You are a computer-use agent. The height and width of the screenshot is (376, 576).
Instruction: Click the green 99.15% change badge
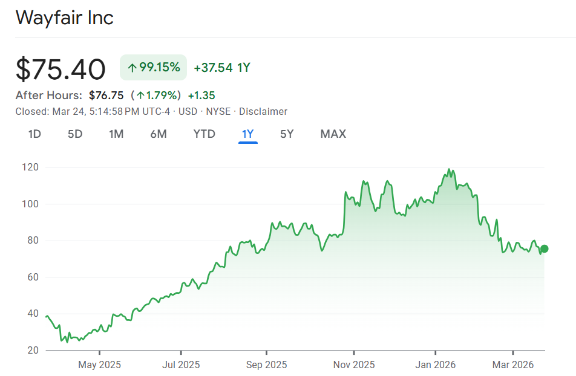[x=154, y=68]
